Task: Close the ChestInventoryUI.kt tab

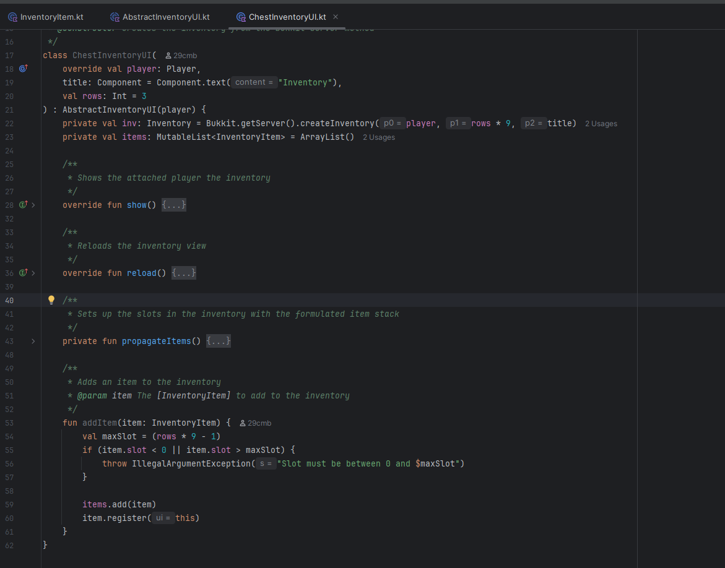Action: tap(336, 17)
